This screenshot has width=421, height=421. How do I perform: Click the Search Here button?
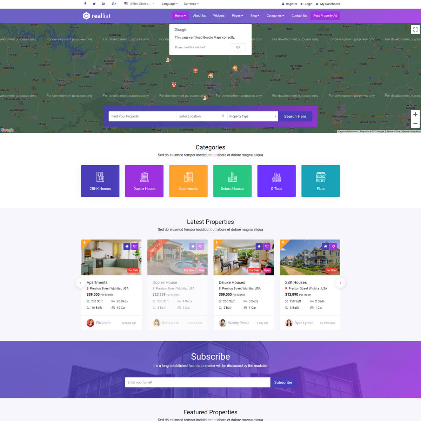pyautogui.click(x=295, y=116)
